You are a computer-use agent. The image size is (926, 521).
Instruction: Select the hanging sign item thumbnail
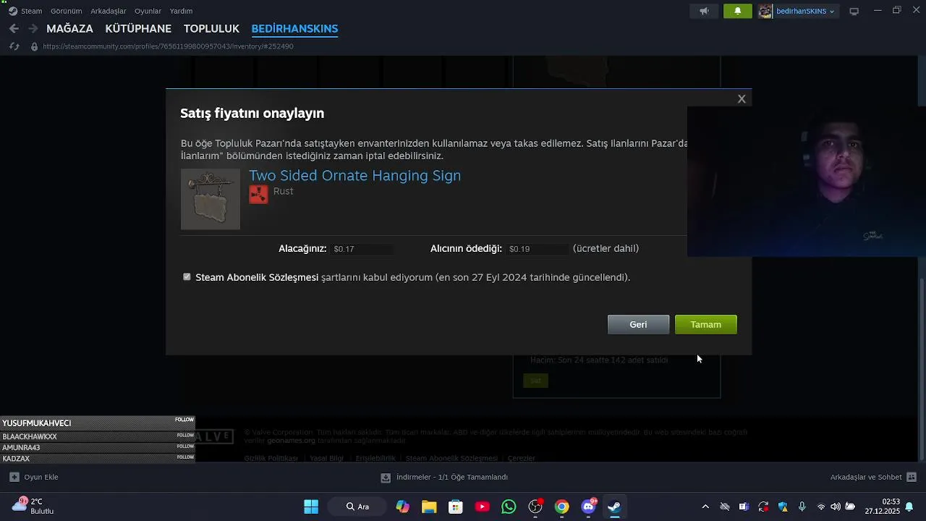click(x=211, y=199)
